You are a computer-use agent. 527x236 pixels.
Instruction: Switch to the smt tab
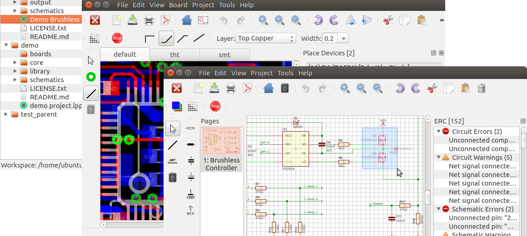[x=224, y=54]
